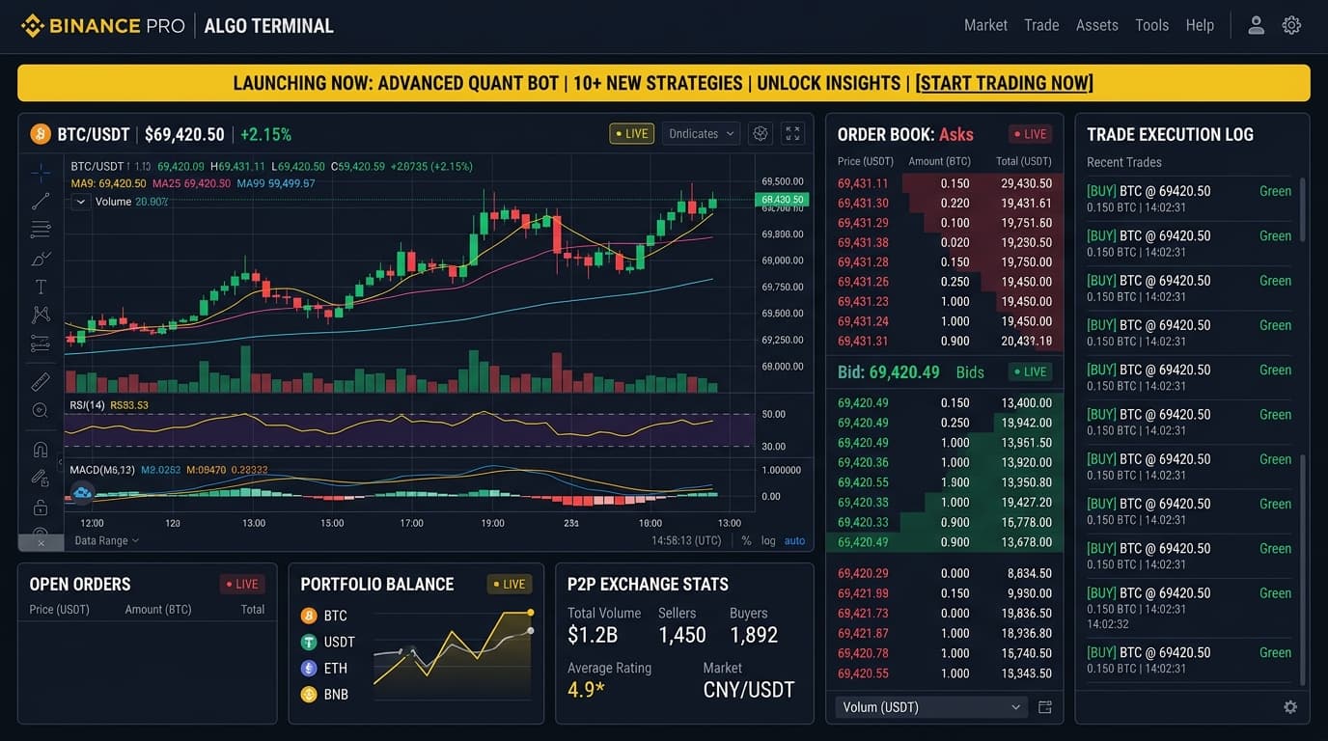Toggle the chart LIVE indicator
Viewport: 1328px width, 741px height.
coord(631,134)
